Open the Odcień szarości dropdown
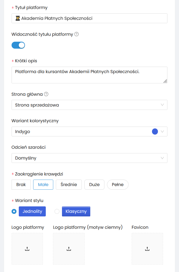 (89, 158)
